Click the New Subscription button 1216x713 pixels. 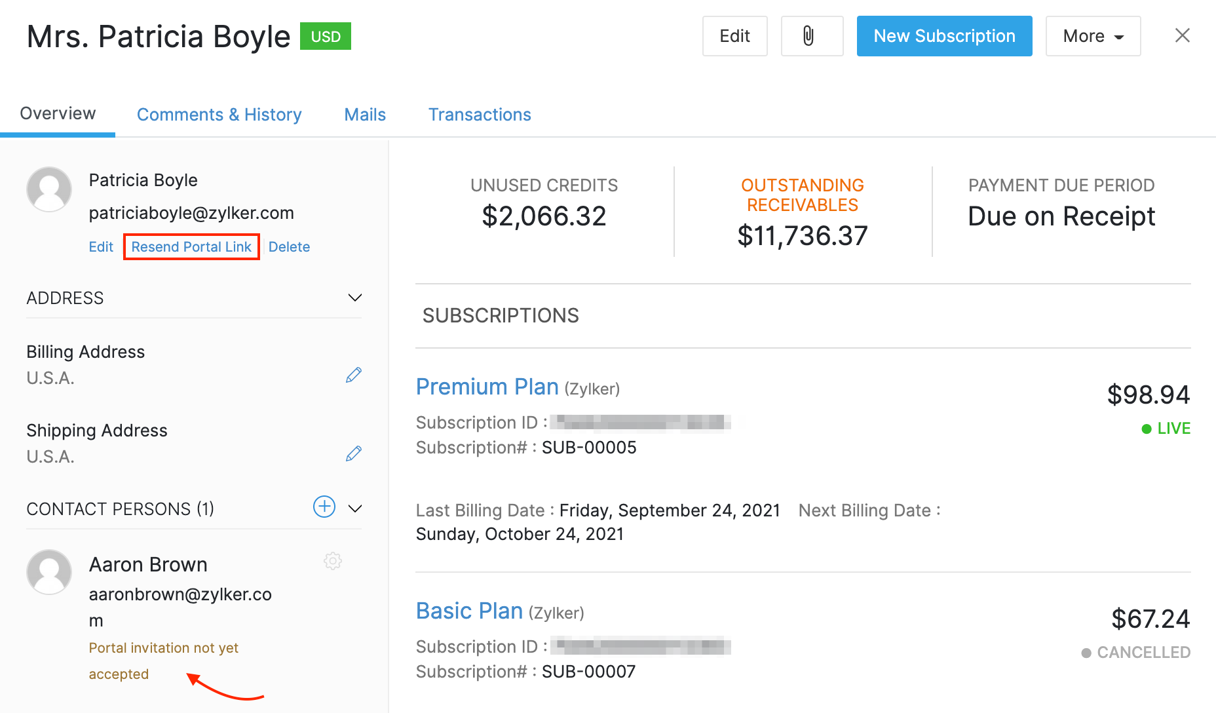click(944, 36)
